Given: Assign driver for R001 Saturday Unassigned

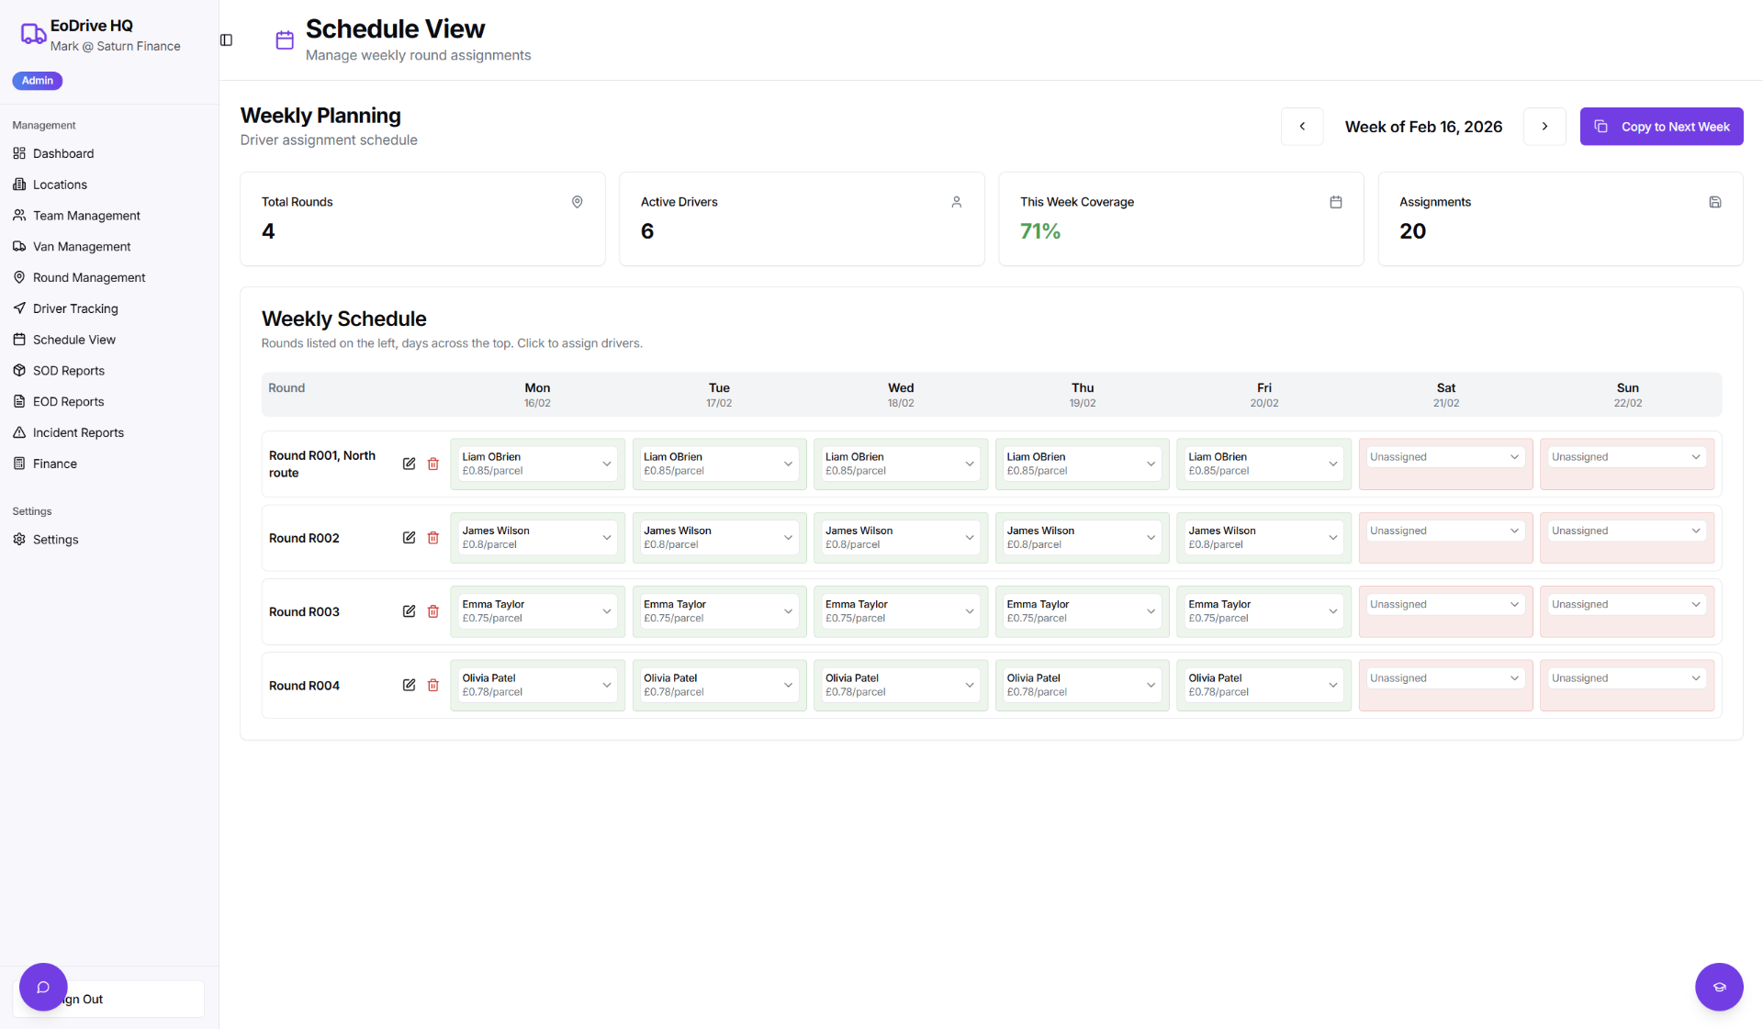Looking at the screenshot, I should (1445, 457).
